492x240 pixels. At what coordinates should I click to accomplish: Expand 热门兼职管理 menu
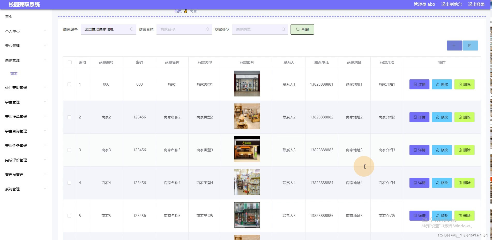click(x=26, y=88)
